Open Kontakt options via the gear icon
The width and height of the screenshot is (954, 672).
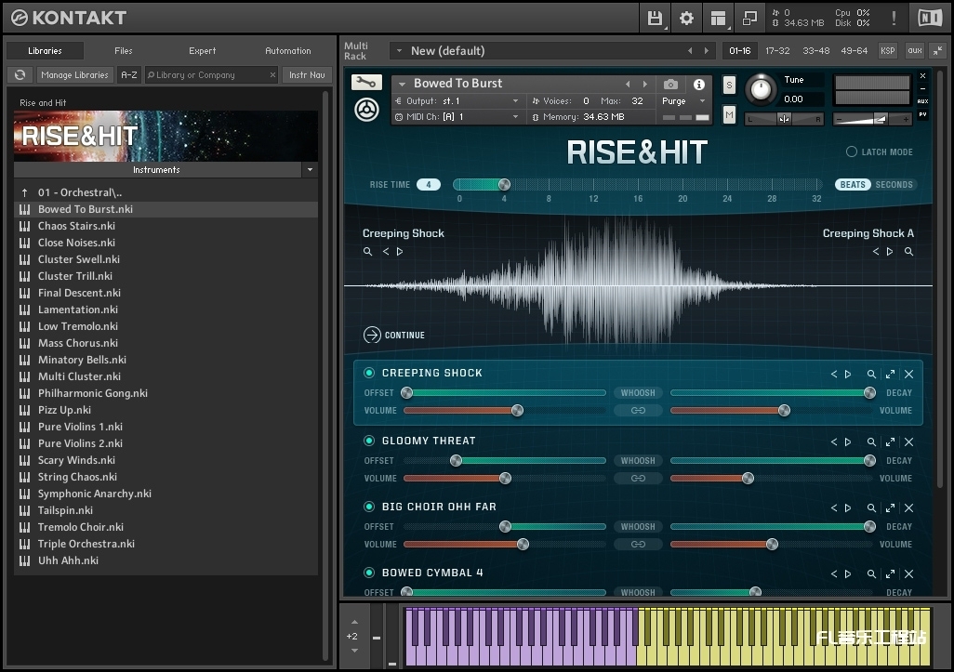click(685, 17)
